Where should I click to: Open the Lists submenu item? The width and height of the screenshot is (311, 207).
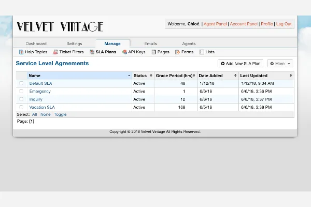(207, 52)
